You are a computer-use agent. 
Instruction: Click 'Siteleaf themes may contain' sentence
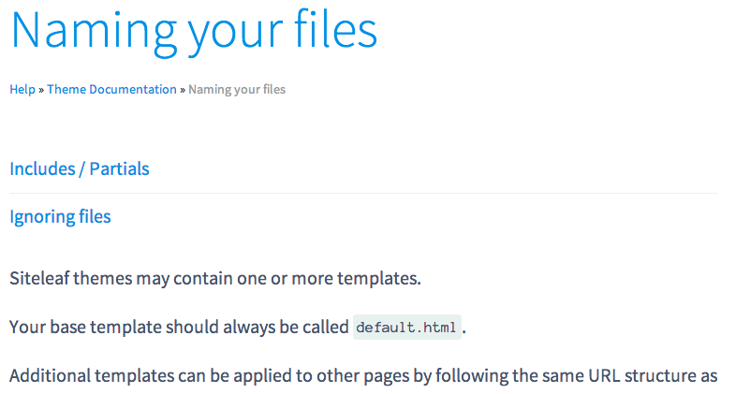click(x=215, y=279)
